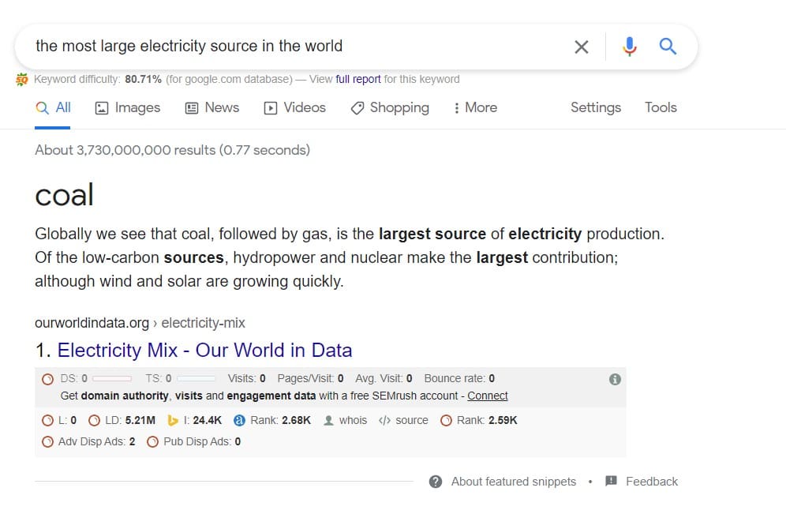Open the Videos results tab
Image resolution: width=786 pixels, height=514 pixels.
295,107
